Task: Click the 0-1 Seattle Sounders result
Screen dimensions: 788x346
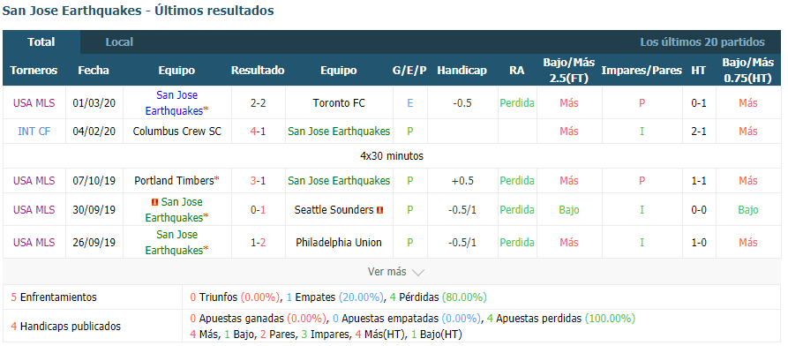Action: coord(258,210)
